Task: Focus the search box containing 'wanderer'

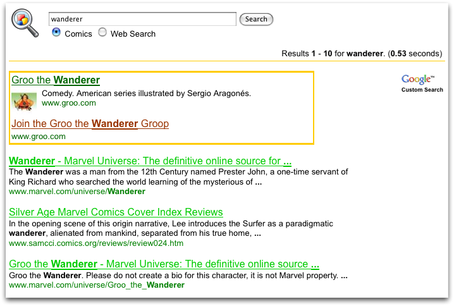Action: tap(142, 20)
